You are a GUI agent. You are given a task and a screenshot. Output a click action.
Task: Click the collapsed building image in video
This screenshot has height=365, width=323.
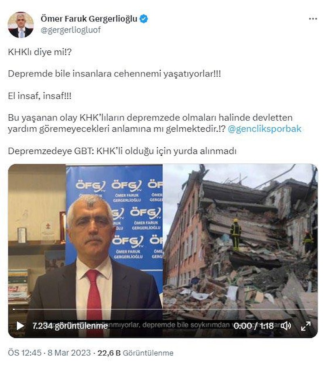click(x=240, y=242)
